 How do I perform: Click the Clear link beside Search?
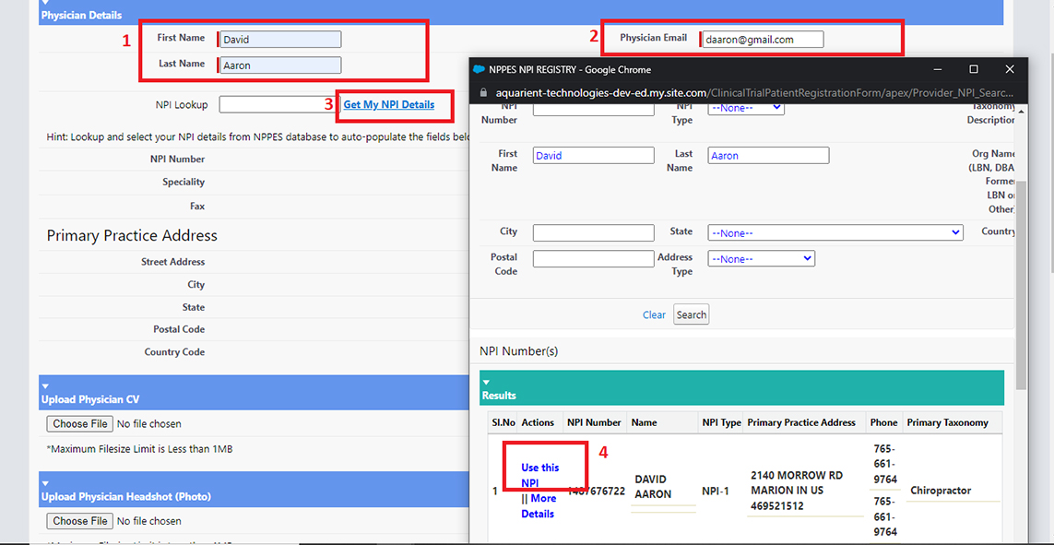tap(654, 314)
